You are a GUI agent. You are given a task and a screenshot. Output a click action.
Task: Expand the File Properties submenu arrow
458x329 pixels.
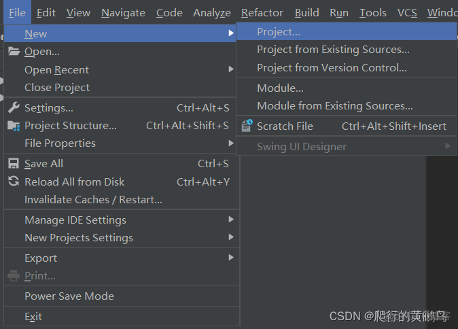tap(231, 143)
